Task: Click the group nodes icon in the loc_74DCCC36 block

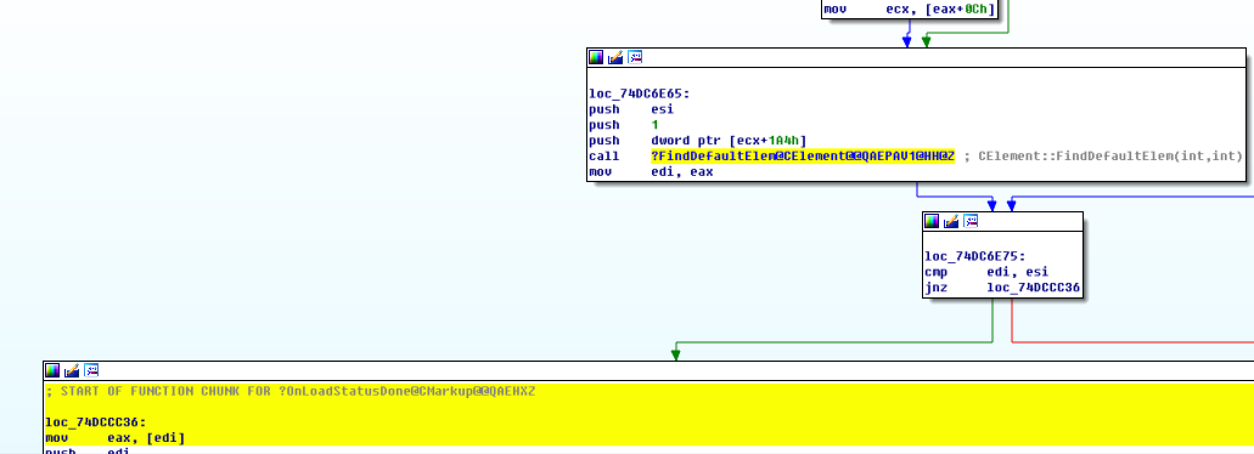Action: coord(91,370)
